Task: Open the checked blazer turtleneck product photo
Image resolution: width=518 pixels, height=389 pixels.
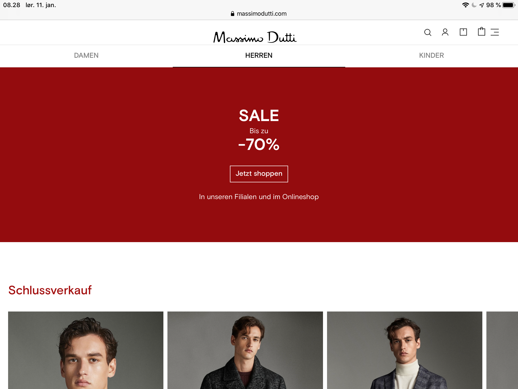Action: point(405,350)
